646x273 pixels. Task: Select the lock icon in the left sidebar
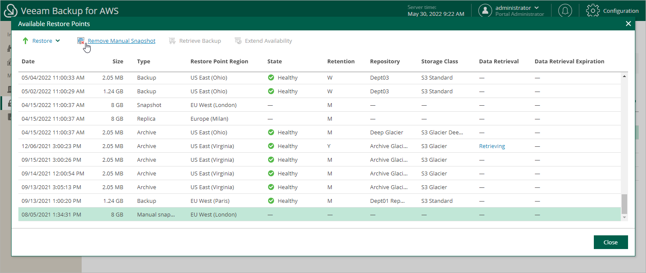pos(11,103)
